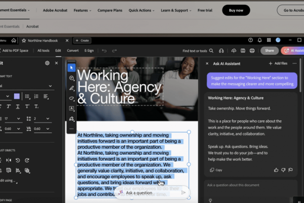Upload document to cloud icon
Image resolution: width=304 pixels, height=203 pixels.
(234, 51)
